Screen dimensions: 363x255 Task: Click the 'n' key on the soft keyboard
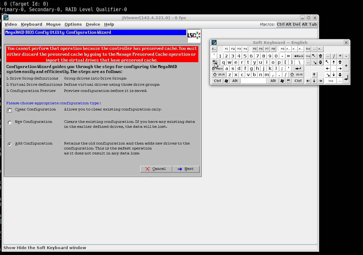tap(261, 75)
